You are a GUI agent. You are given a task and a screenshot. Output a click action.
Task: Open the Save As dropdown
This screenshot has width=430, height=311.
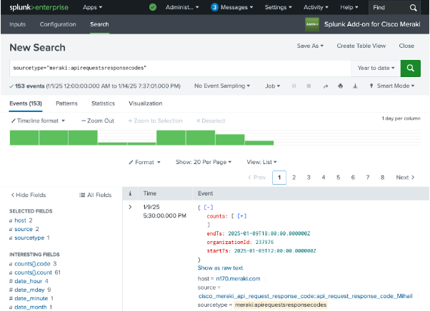[310, 46]
